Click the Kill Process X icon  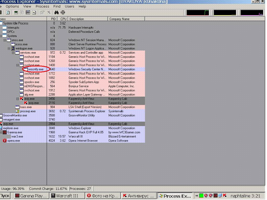point(49,12)
